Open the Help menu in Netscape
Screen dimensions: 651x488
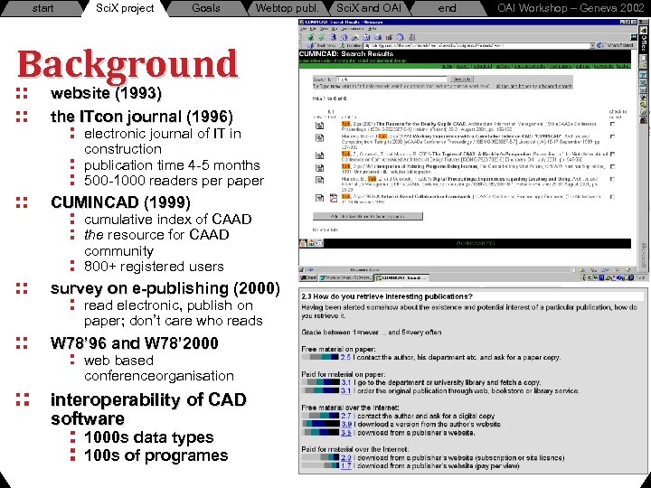tap(373, 29)
